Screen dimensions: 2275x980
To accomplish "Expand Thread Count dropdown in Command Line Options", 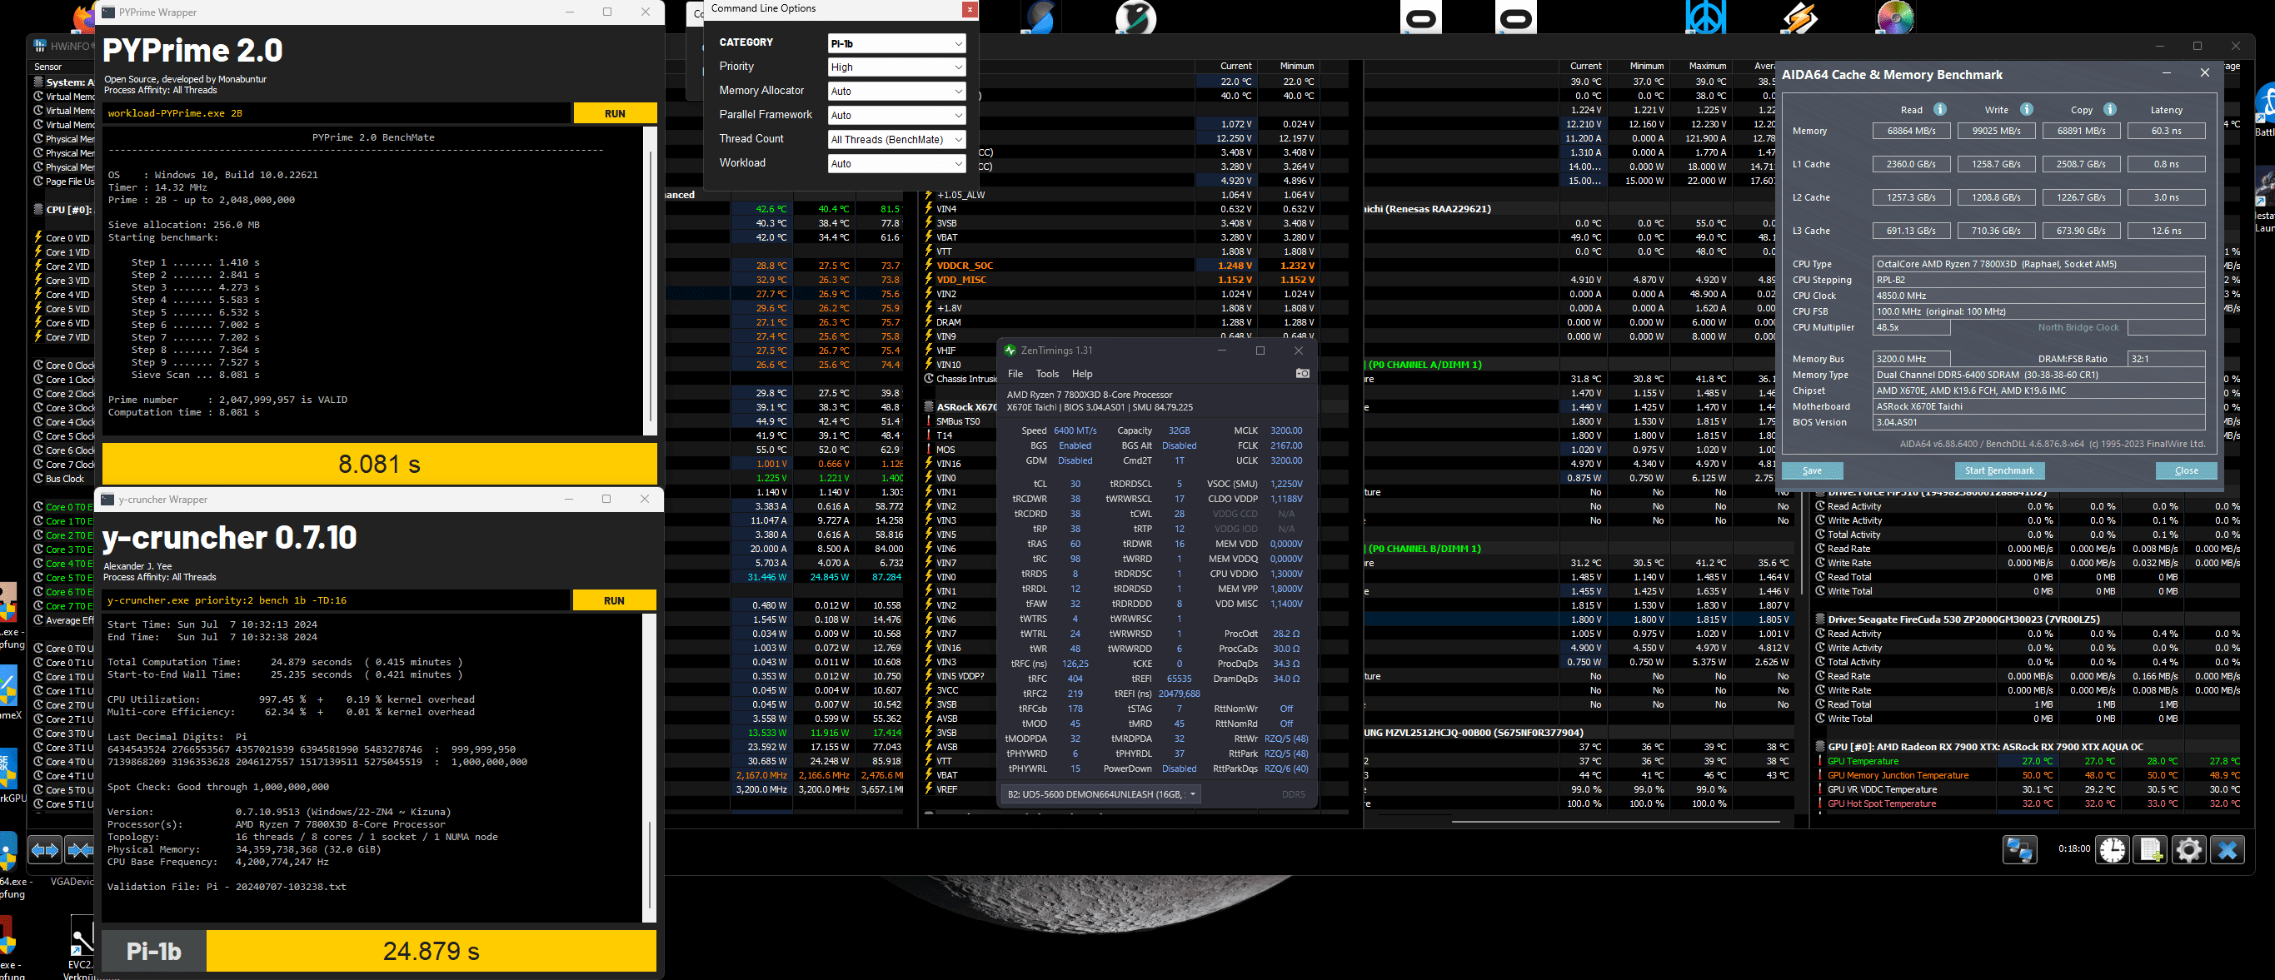I will (x=896, y=140).
